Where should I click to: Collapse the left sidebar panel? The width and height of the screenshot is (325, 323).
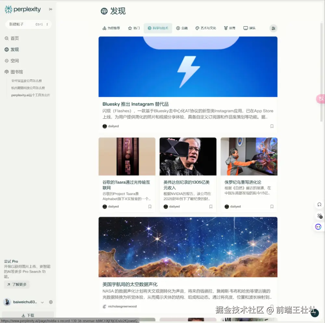click(x=50, y=9)
